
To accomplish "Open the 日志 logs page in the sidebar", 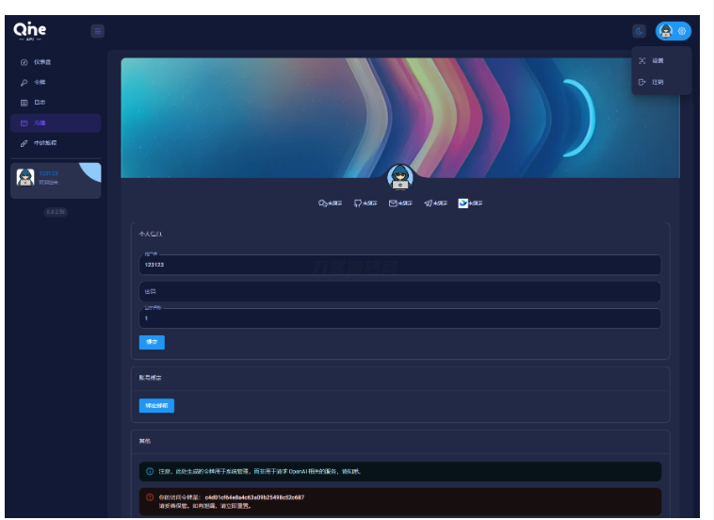I will (40, 103).
